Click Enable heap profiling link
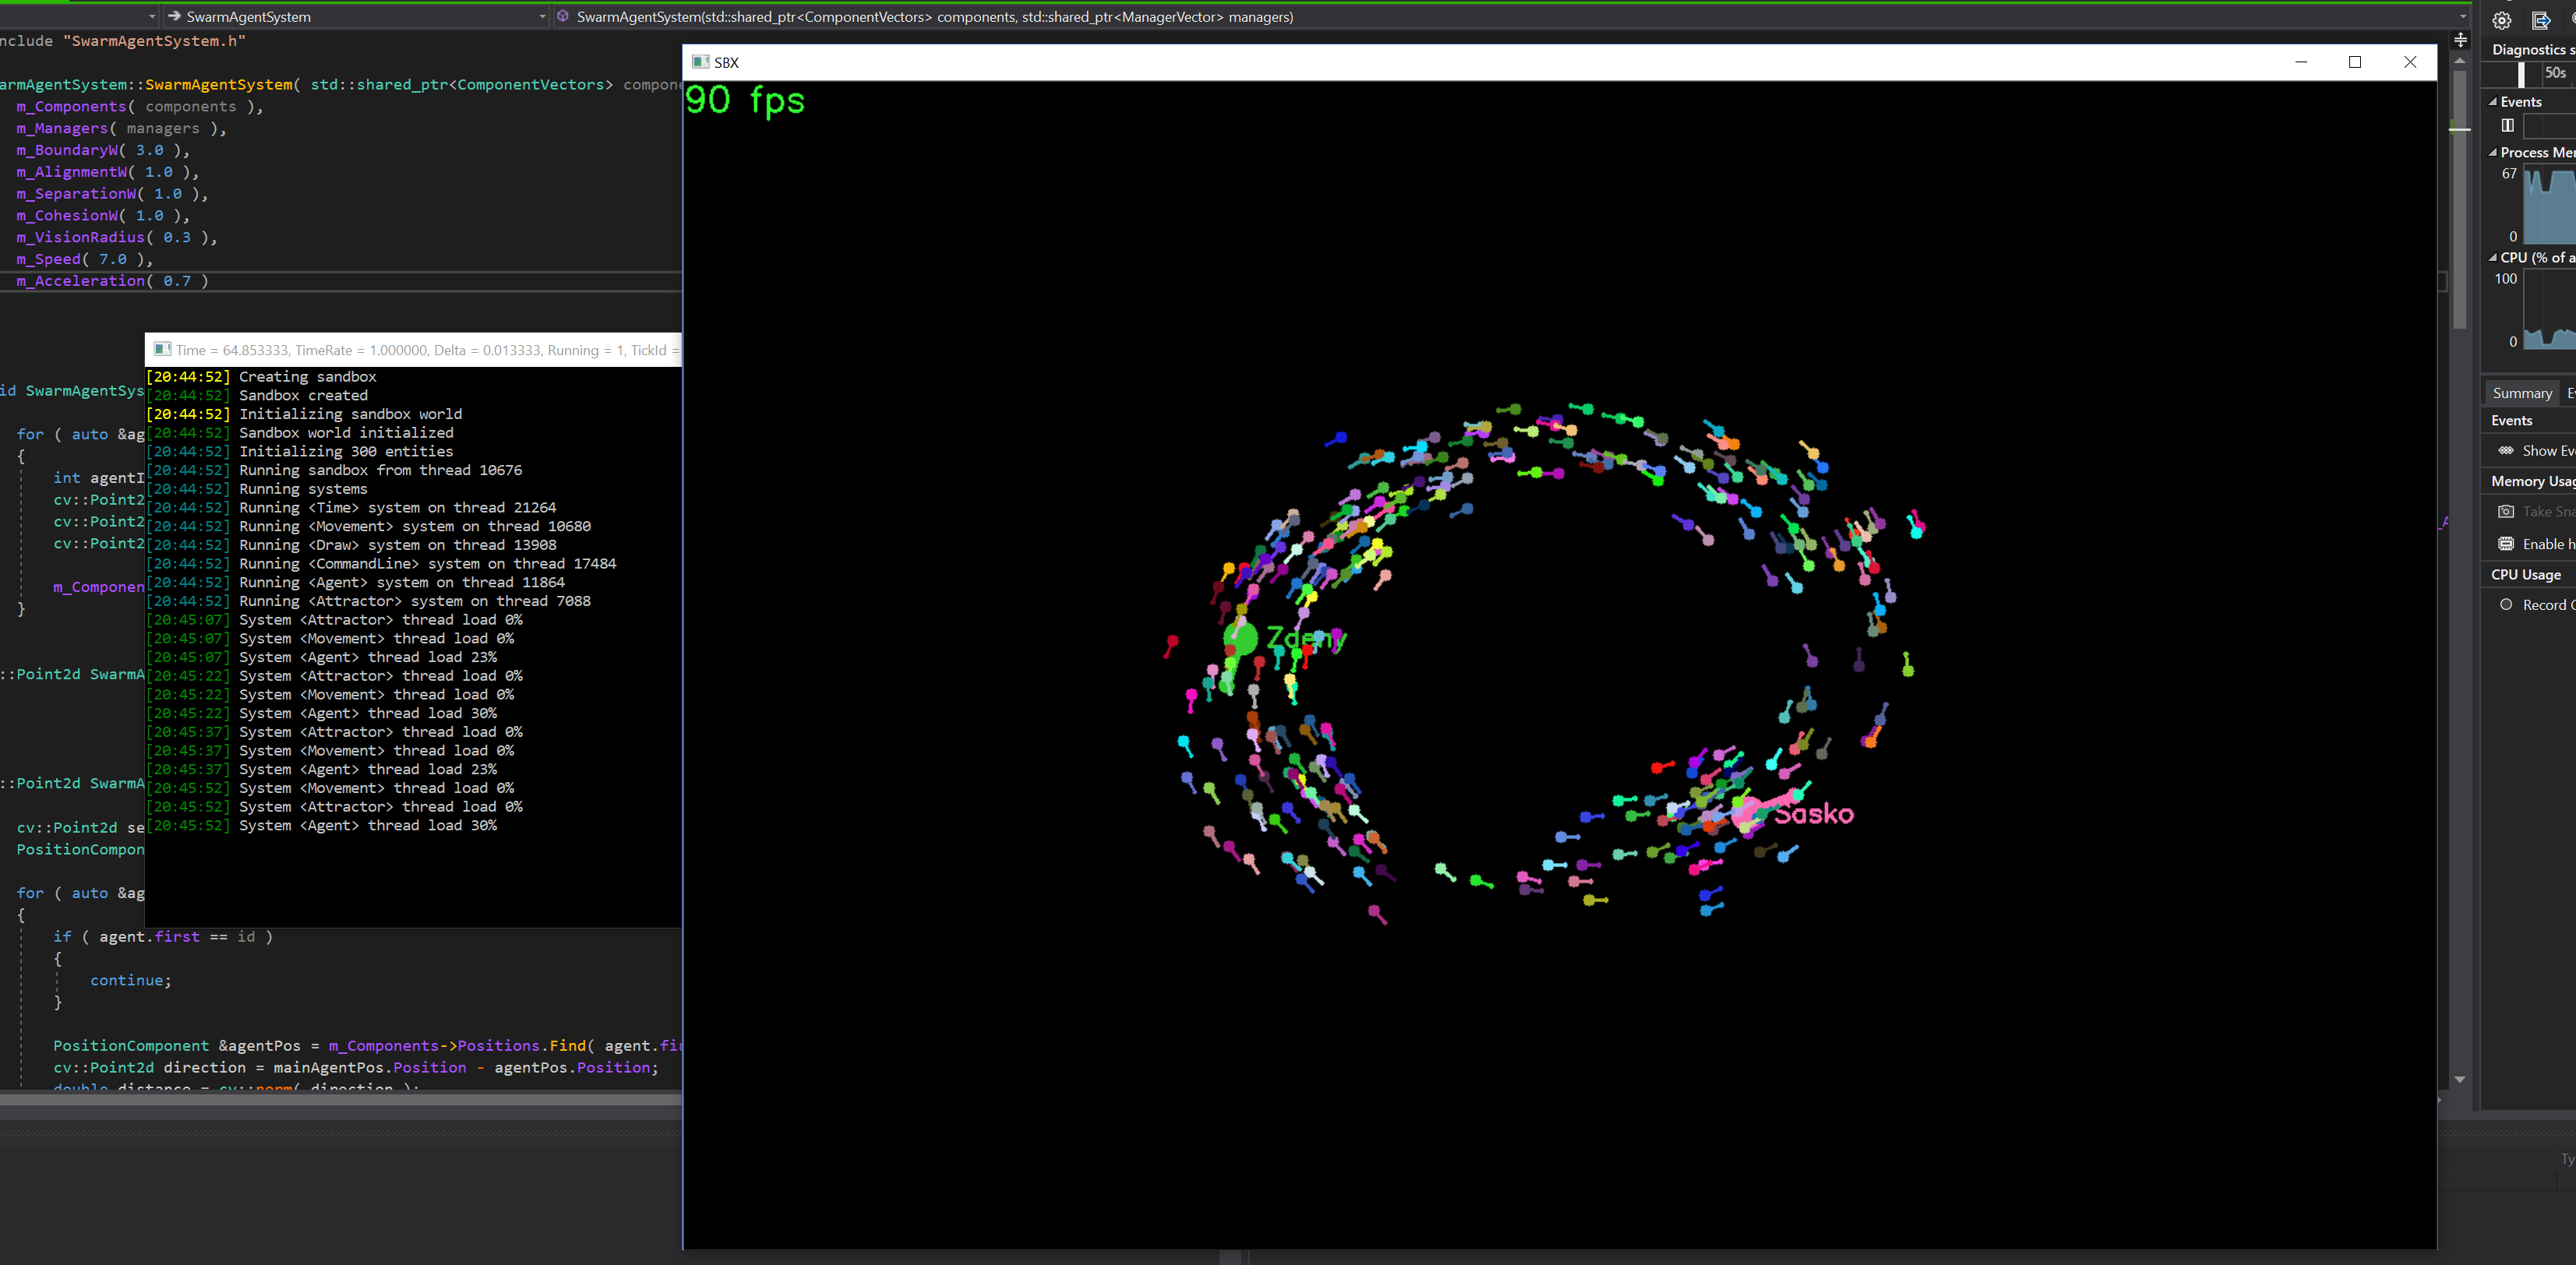This screenshot has width=2576, height=1265. point(2548,544)
